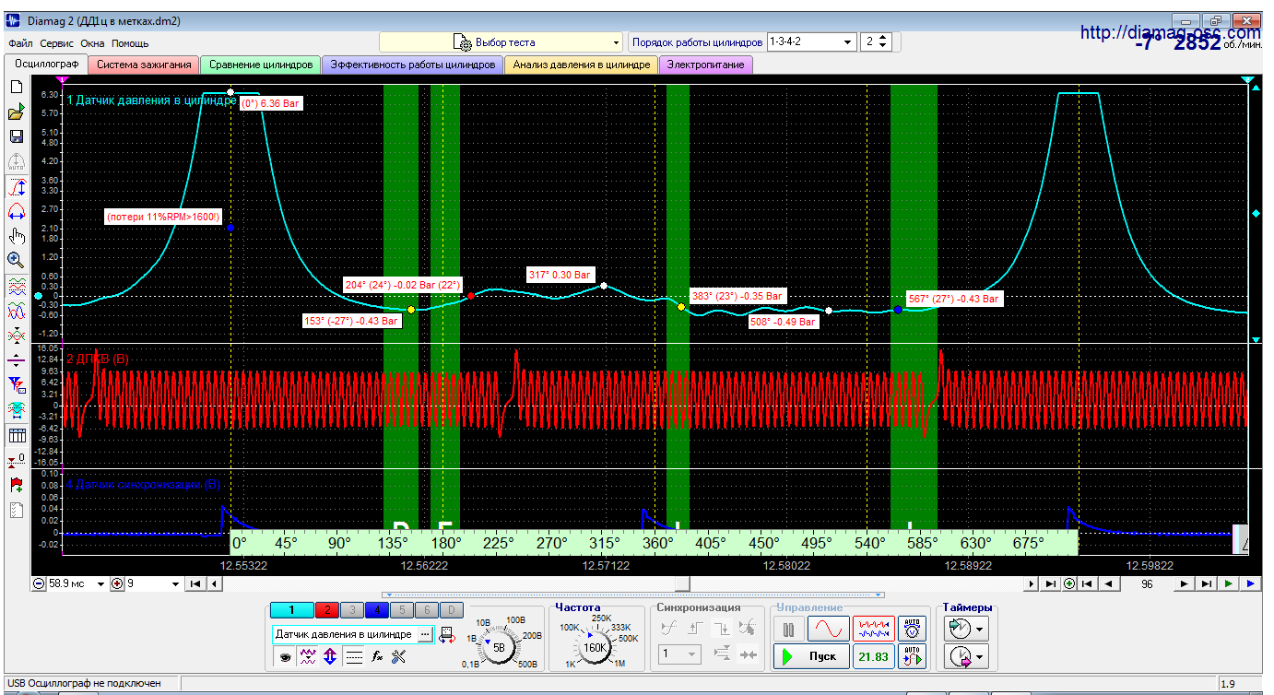Switch to the Система зажигания tab
Image resolution: width=1274 pixels, height=695 pixels.
(144, 65)
